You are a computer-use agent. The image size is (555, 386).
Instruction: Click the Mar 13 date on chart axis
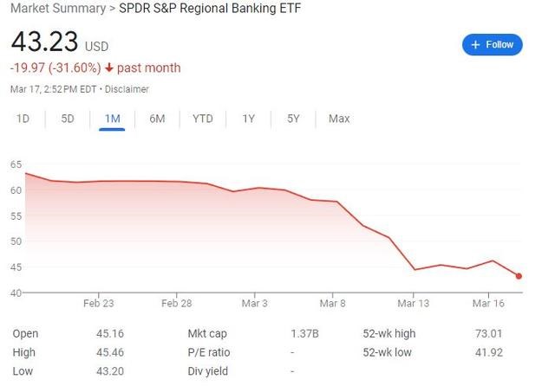414,303
